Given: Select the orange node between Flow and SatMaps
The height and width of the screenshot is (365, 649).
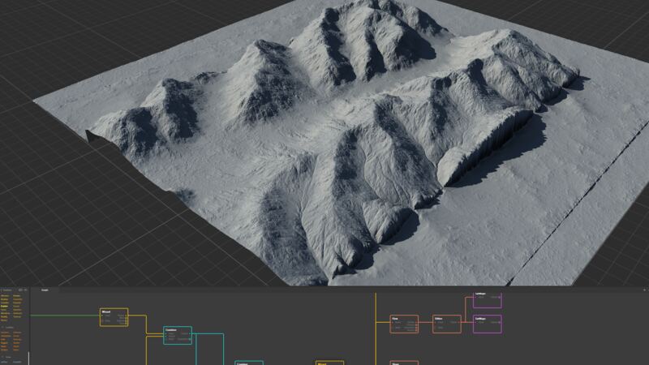Looking at the screenshot, I should (447, 324).
